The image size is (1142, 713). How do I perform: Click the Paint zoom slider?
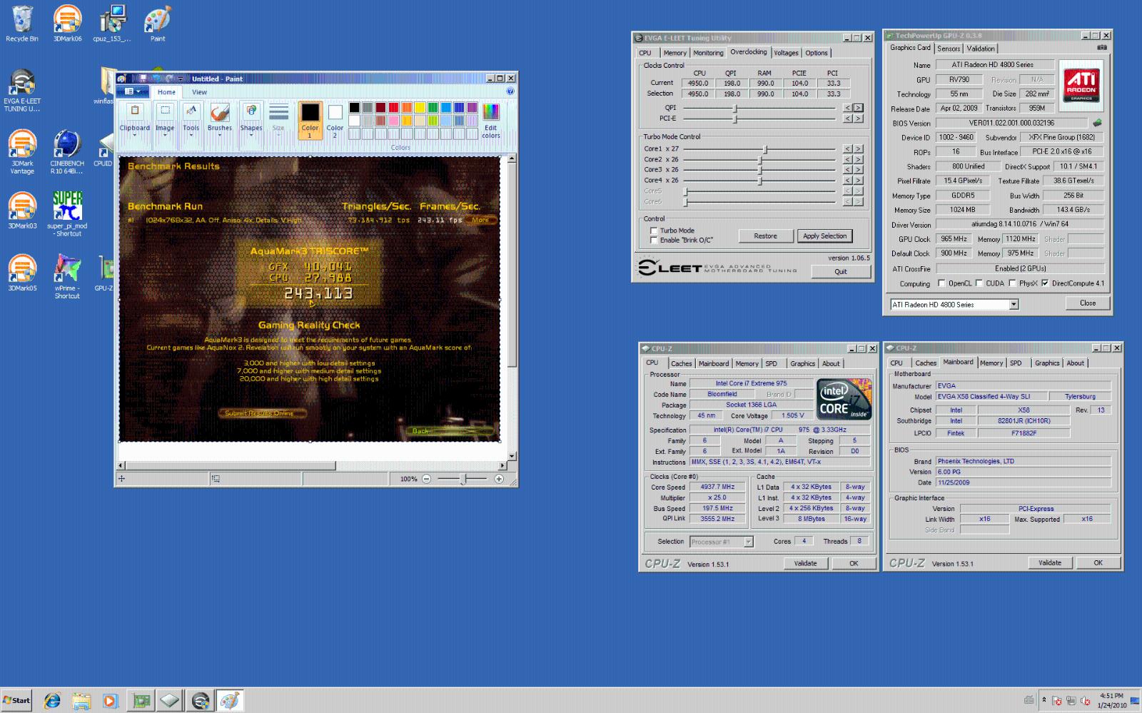[463, 479]
